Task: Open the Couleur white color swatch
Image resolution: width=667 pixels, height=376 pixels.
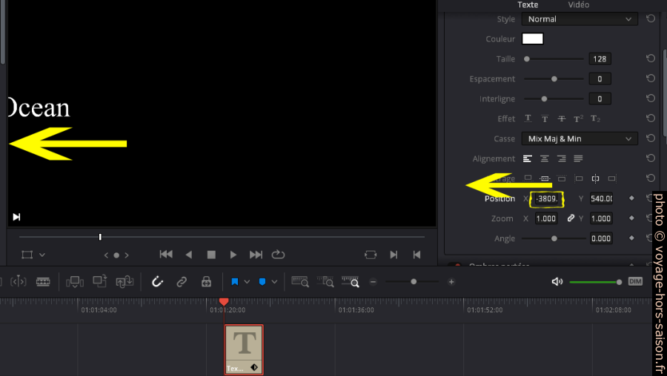Action: click(x=533, y=38)
